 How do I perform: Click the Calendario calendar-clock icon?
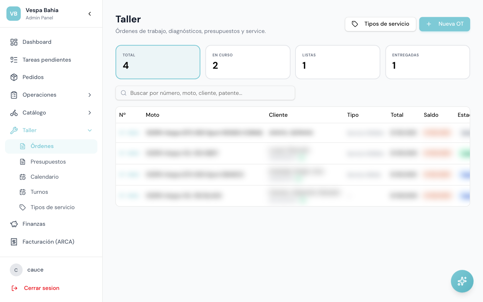point(23,177)
